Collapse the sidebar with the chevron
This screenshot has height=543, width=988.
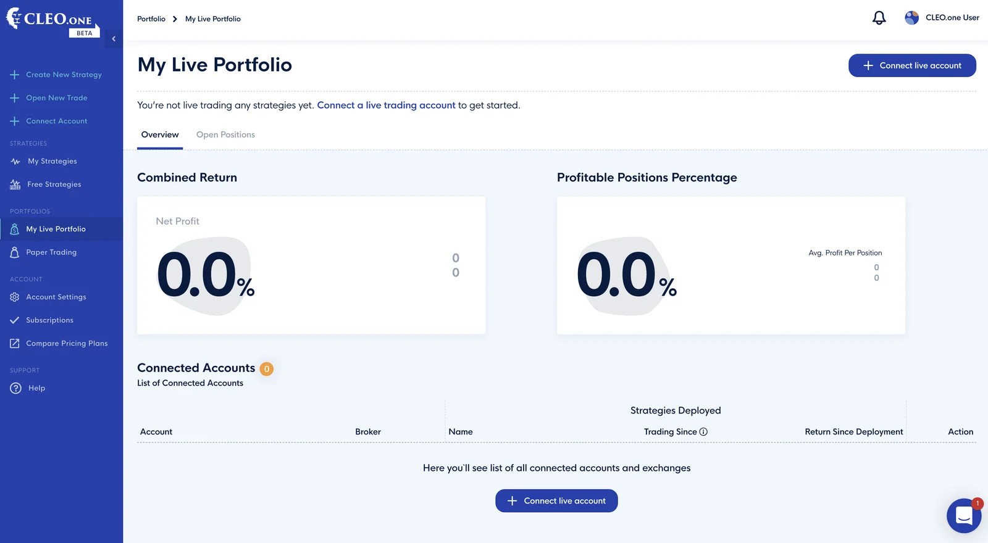pos(114,38)
